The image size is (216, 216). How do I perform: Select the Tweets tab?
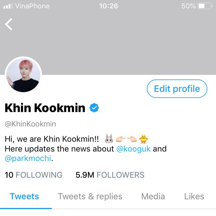point(24,196)
